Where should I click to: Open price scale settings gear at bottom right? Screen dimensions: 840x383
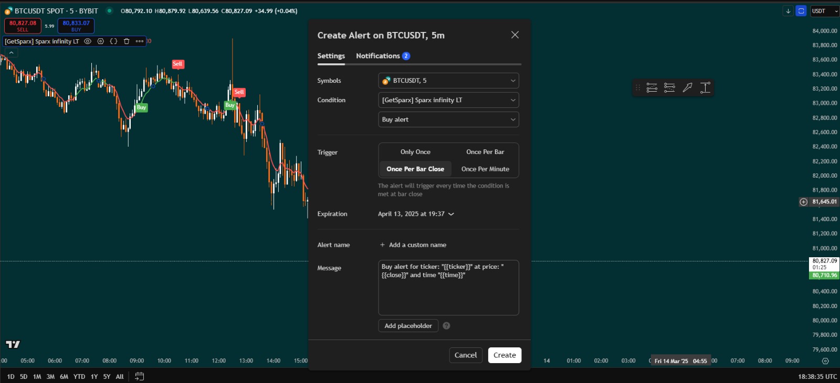pos(825,361)
